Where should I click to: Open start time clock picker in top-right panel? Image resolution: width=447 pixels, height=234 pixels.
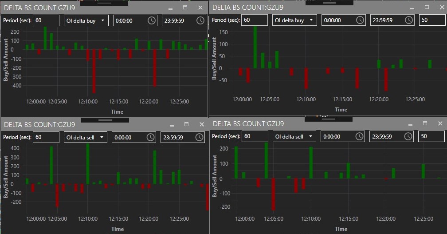pyautogui.click(x=360, y=20)
